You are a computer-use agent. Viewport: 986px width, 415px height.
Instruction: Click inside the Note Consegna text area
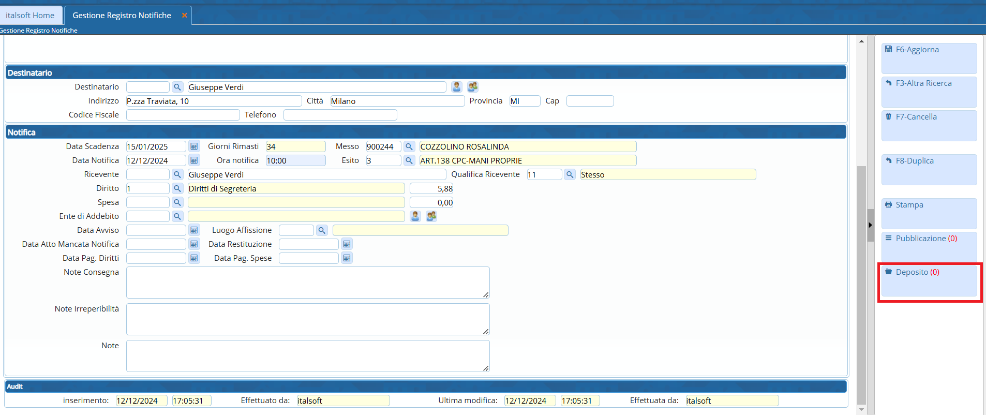(307, 283)
